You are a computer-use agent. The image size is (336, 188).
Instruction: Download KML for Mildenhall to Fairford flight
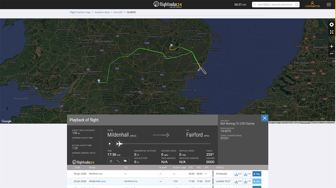click(x=238, y=181)
